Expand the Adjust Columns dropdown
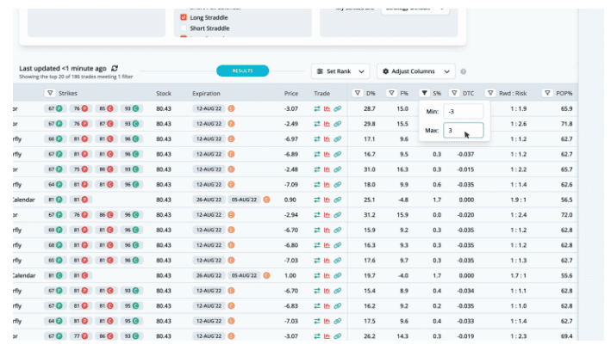This screenshot has width=611, height=357. click(x=416, y=71)
